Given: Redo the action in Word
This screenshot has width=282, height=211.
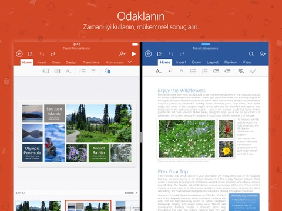Looking at the screenshot, I should coord(182,54).
